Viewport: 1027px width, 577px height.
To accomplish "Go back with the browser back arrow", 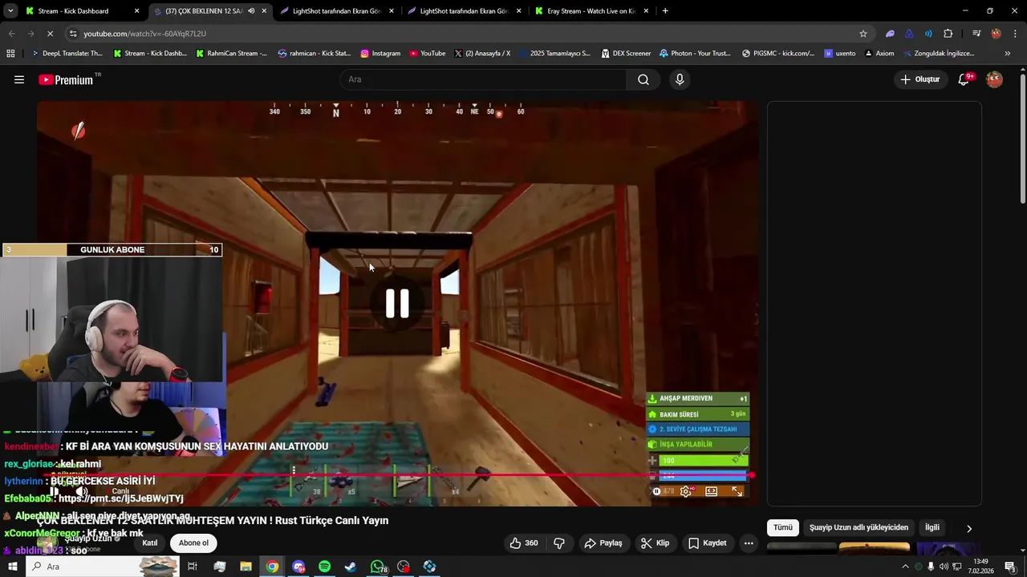I will pyautogui.click(x=11, y=34).
